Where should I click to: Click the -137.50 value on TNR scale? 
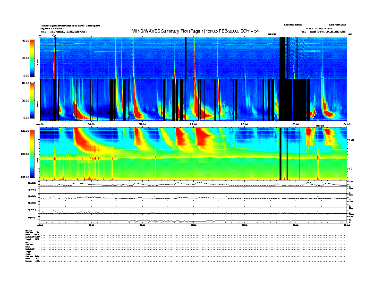pyautogui.click(x=25, y=154)
